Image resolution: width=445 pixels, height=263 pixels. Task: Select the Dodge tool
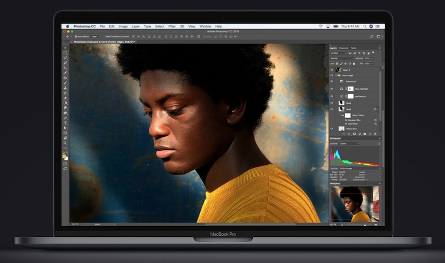point(65,113)
